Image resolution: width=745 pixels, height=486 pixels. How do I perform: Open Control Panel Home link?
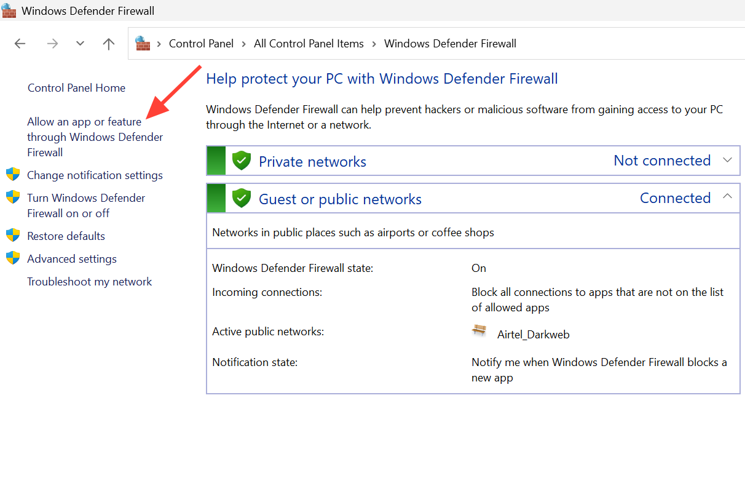pyautogui.click(x=76, y=88)
